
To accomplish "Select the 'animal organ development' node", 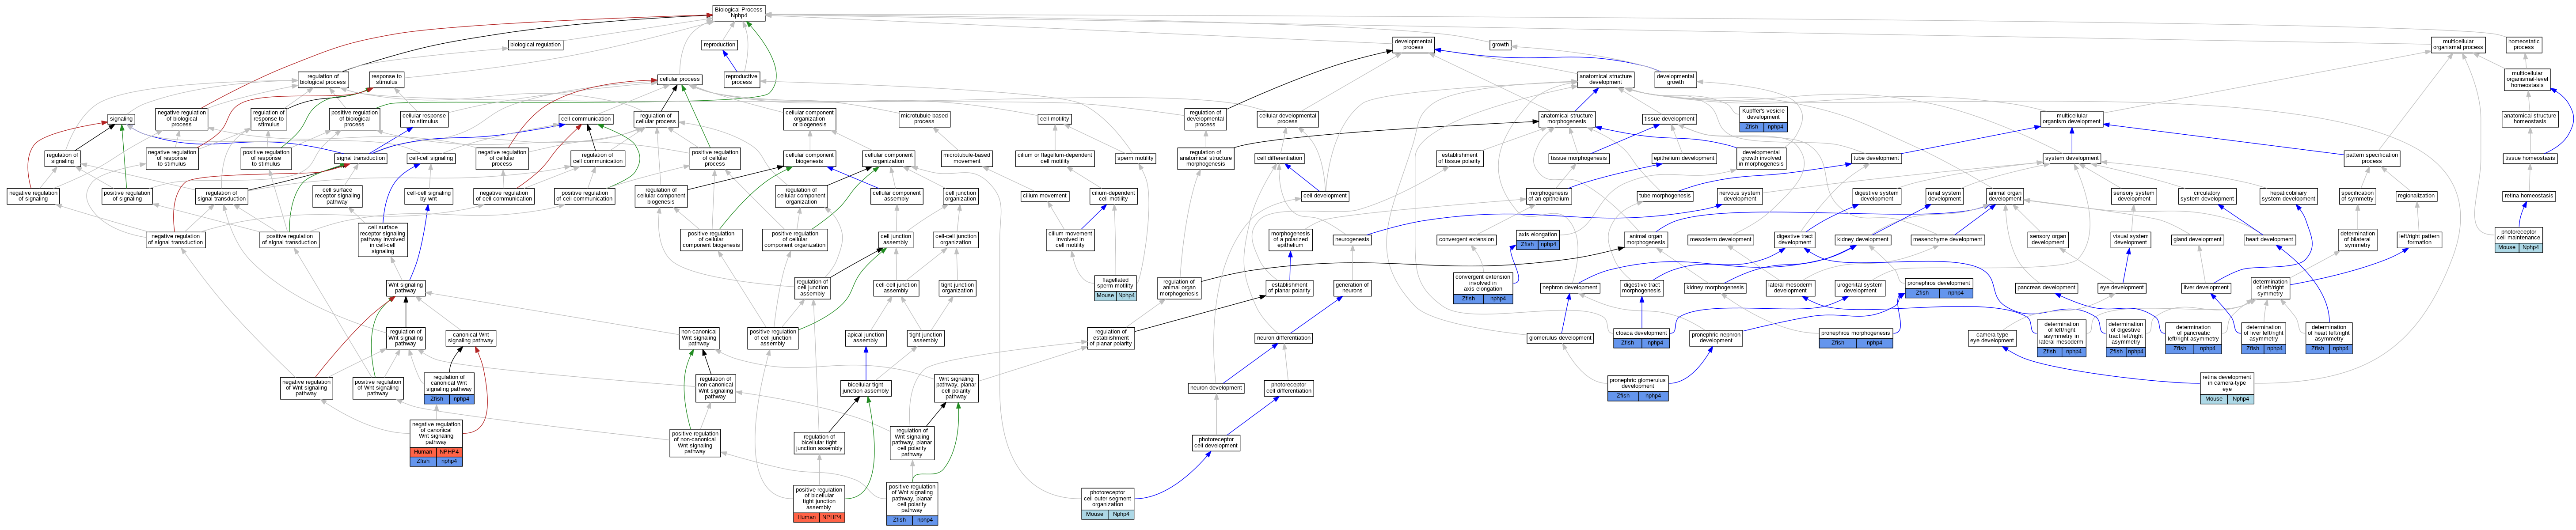I will (x=2005, y=196).
